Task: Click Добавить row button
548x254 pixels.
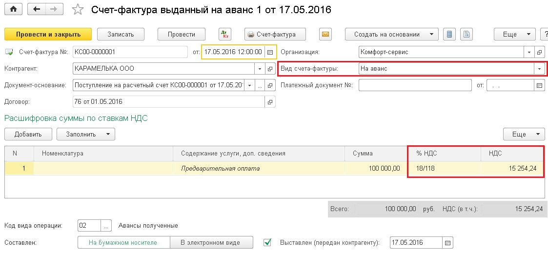Action: point(28,134)
